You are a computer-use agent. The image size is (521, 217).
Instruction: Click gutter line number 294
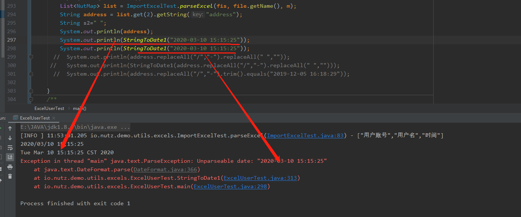(11, 14)
